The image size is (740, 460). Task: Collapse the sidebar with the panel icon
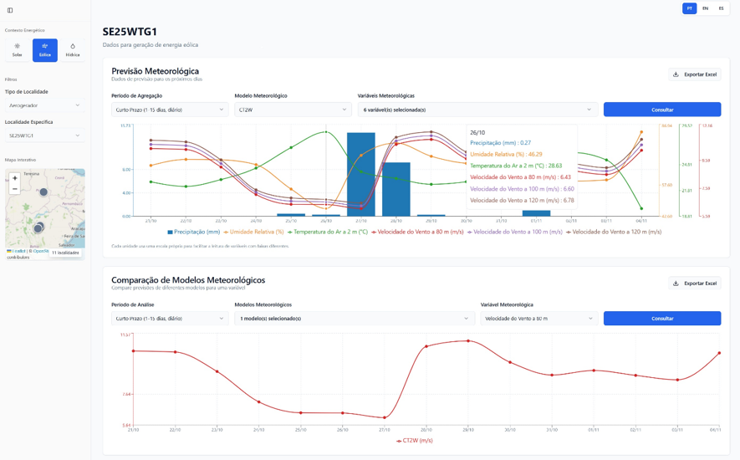click(10, 10)
